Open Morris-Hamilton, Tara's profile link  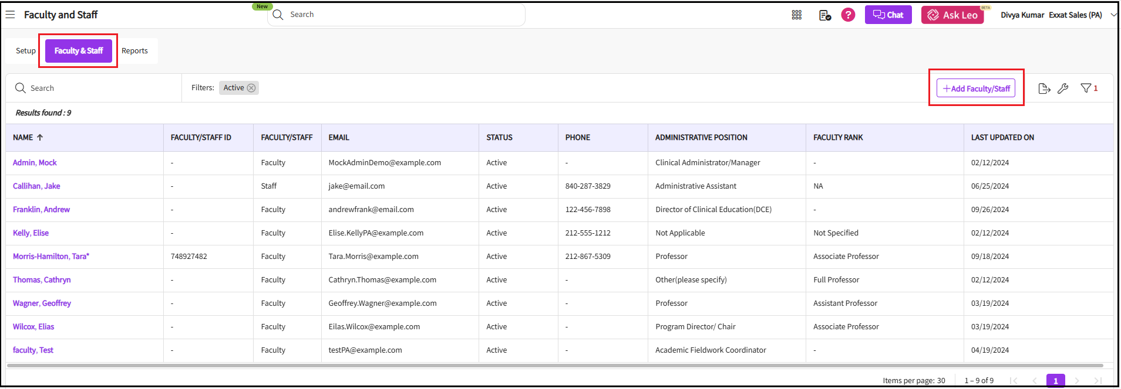[51, 257]
